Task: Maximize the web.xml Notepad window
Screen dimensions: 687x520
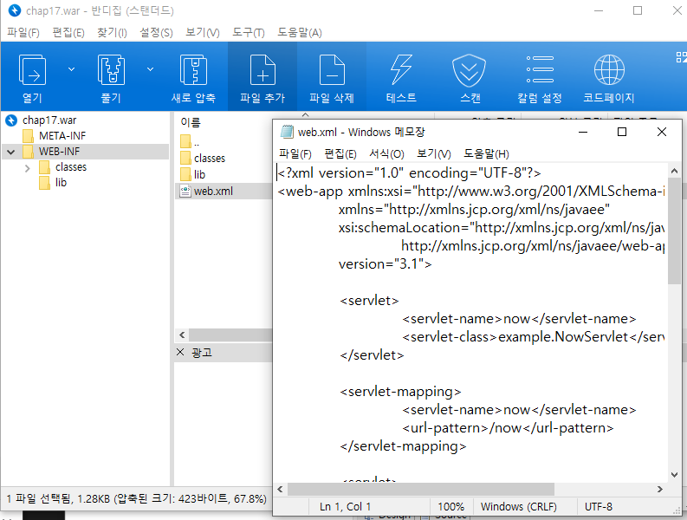Action: pyautogui.click(x=622, y=132)
